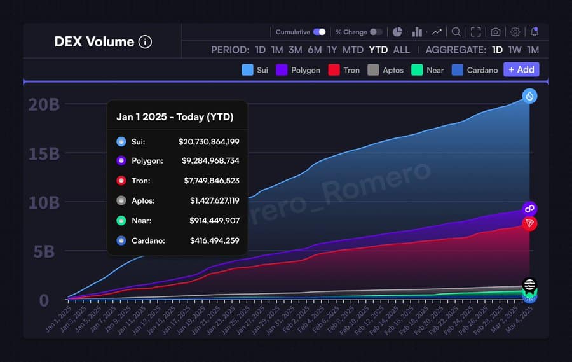Screen dimensions: 572x362
Task: Toggle the Cumulative switch
Action: pyautogui.click(x=319, y=32)
